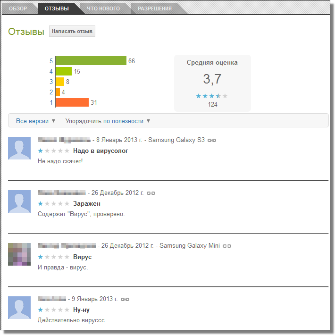Click the blue star of Заражен review
This screenshot has height=335, width=335.
tap(41, 204)
